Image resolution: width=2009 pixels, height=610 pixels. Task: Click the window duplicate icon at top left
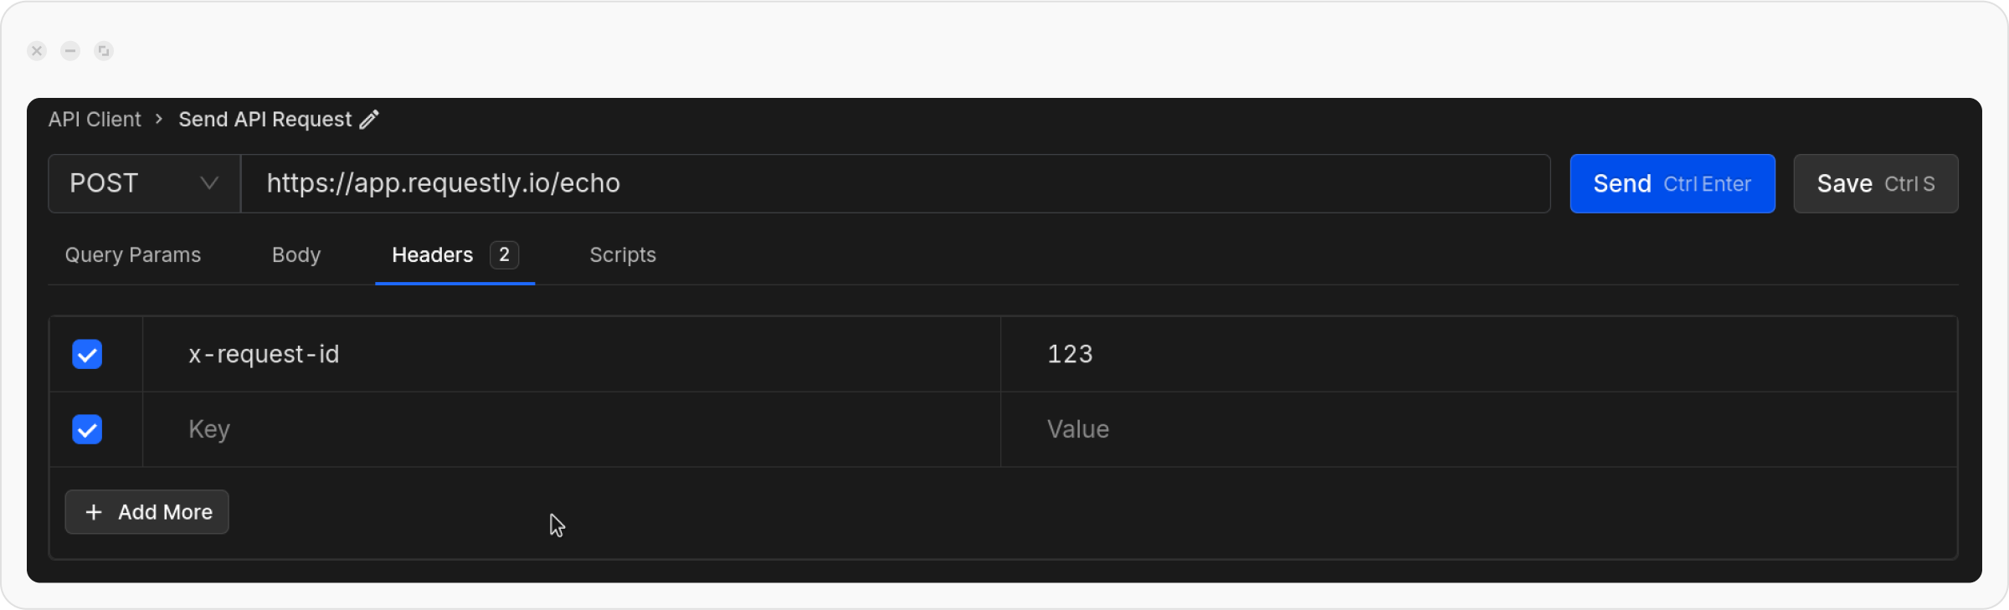103,51
